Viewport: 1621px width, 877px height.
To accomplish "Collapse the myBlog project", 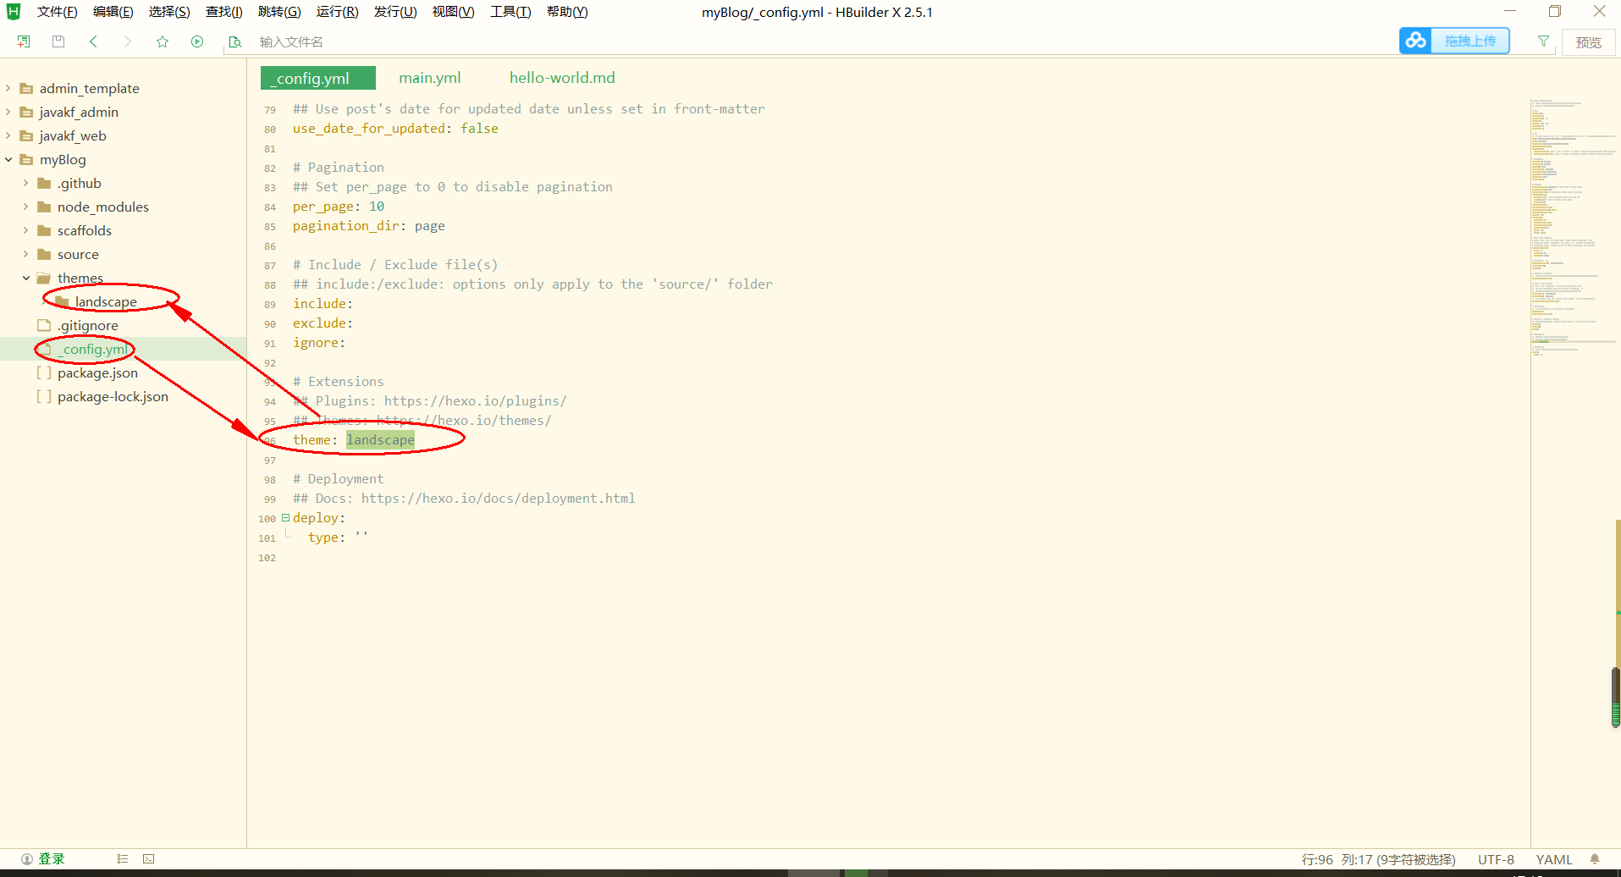I will pyautogui.click(x=8, y=159).
